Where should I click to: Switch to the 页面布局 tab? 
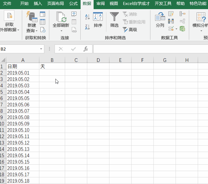point(56,4)
